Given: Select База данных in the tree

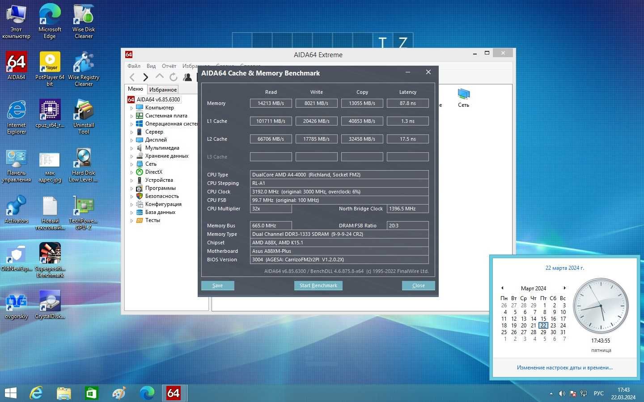Looking at the screenshot, I should (160, 212).
